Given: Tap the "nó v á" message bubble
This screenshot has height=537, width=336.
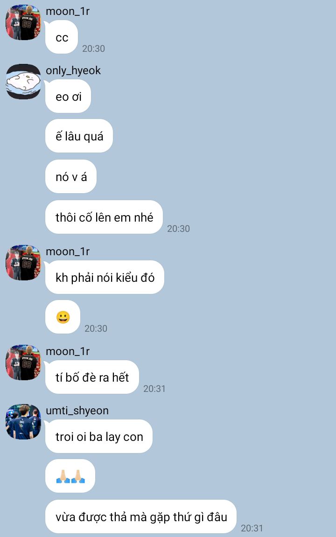Looking at the screenshot, I should coord(71,176).
